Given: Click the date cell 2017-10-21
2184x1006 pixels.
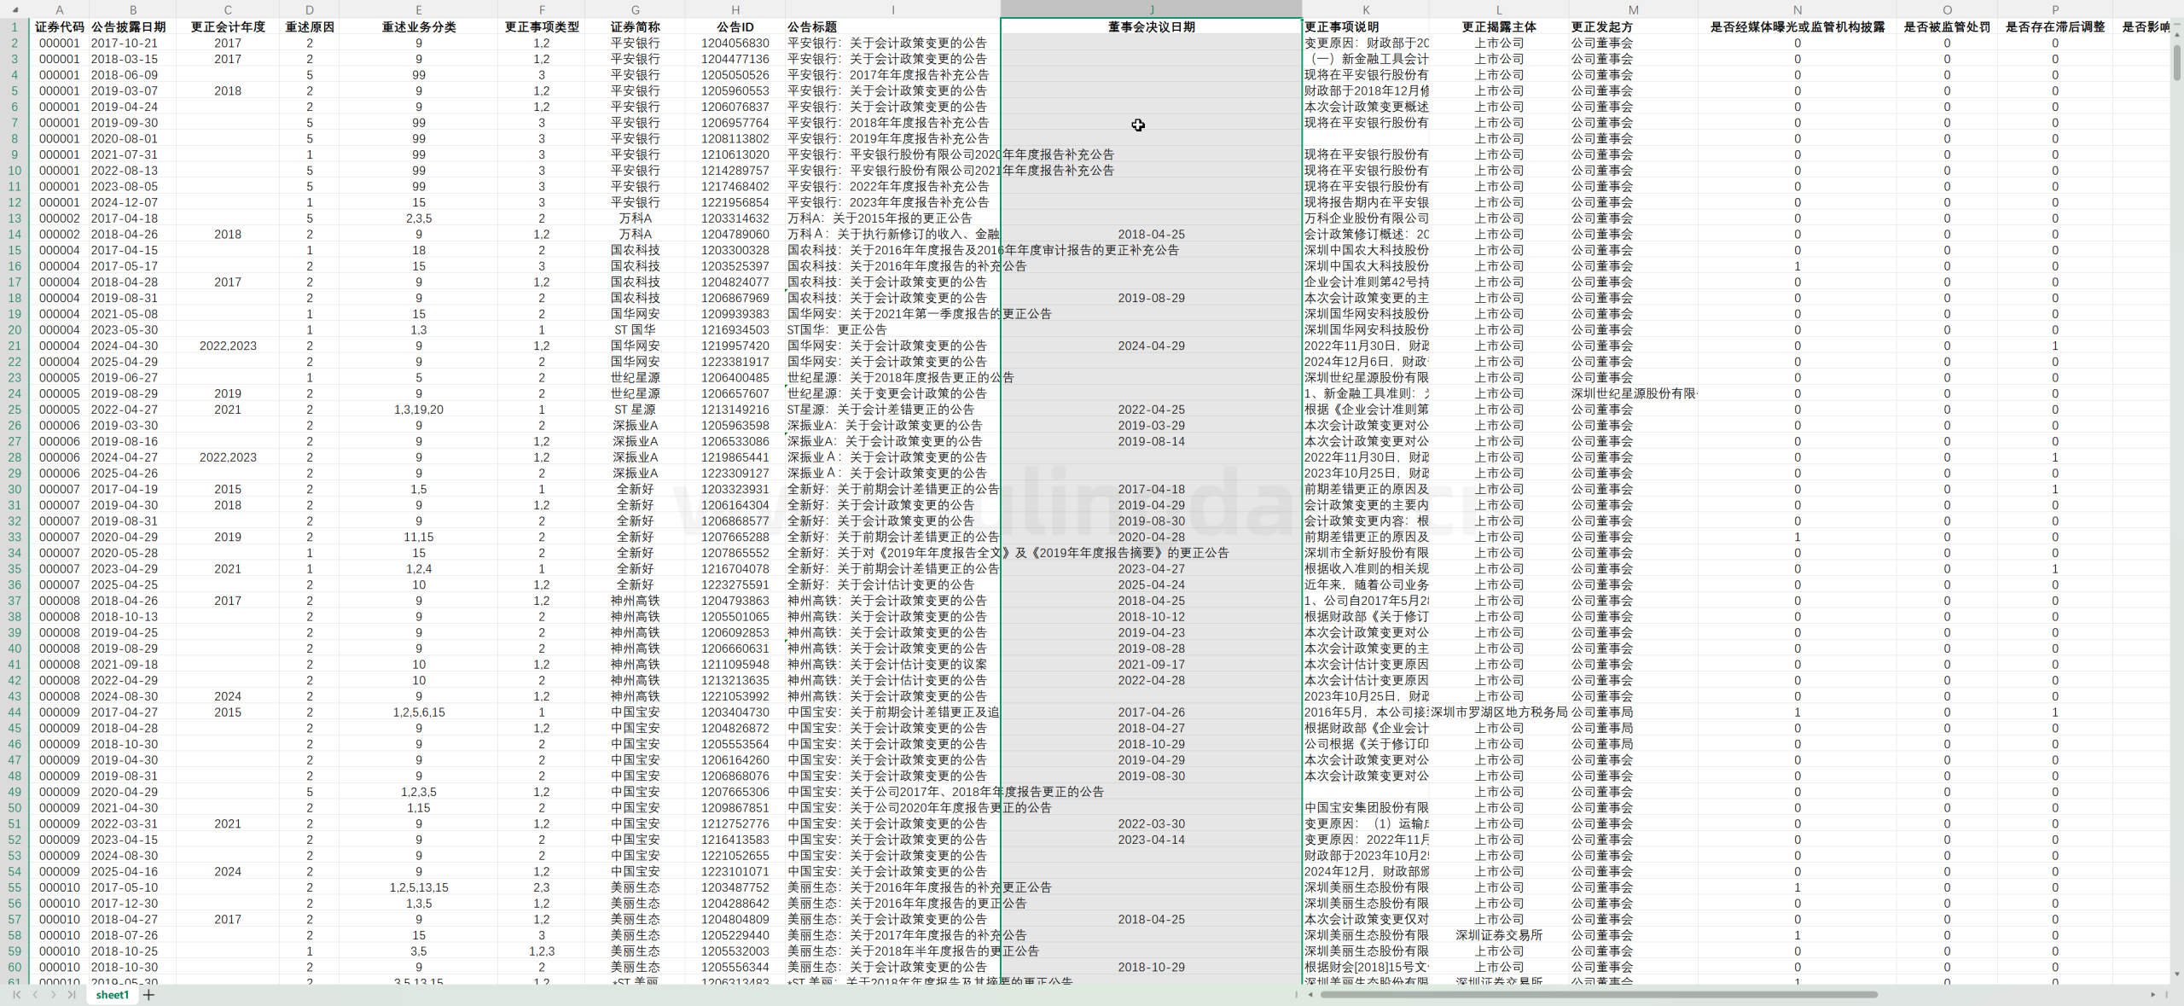Looking at the screenshot, I should [132, 43].
